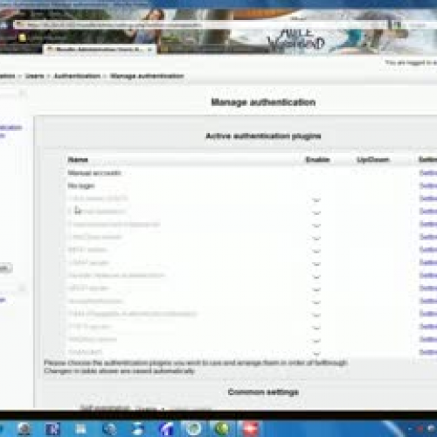Open Settings link in PAM row
This screenshot has height=437, width=437.
tap(428, 314)
